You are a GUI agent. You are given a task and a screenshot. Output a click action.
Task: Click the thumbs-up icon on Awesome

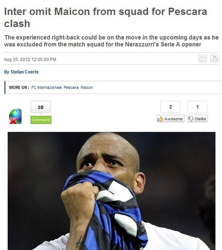[x=160, y=119]
